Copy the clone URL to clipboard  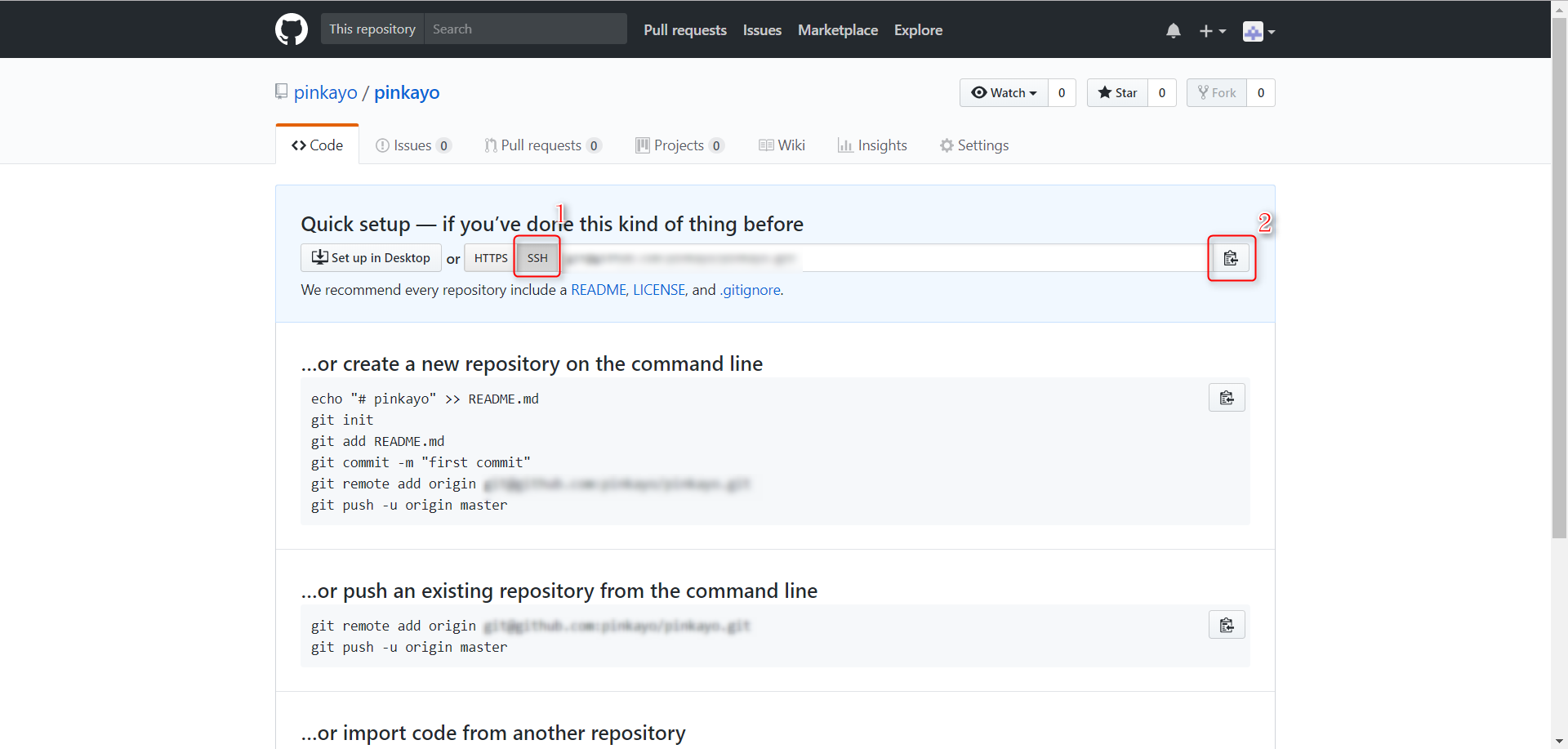click(x=1231, y=258)
